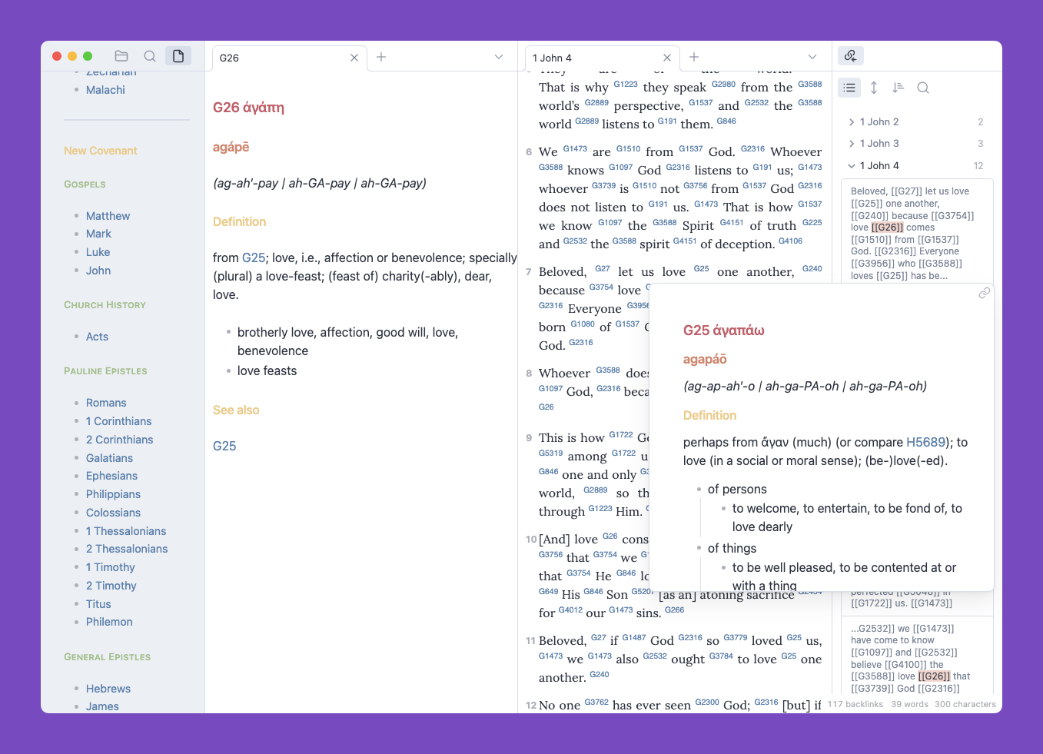1043x754 pixels.
Task: Open tab list dropdown in 1 John 4 pane
Action: tap(812, 57)
